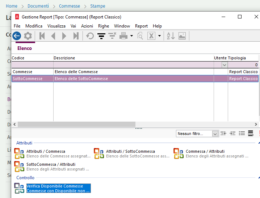Click the blue back arrow icon

pyautogui.click(x=17, y=36)
